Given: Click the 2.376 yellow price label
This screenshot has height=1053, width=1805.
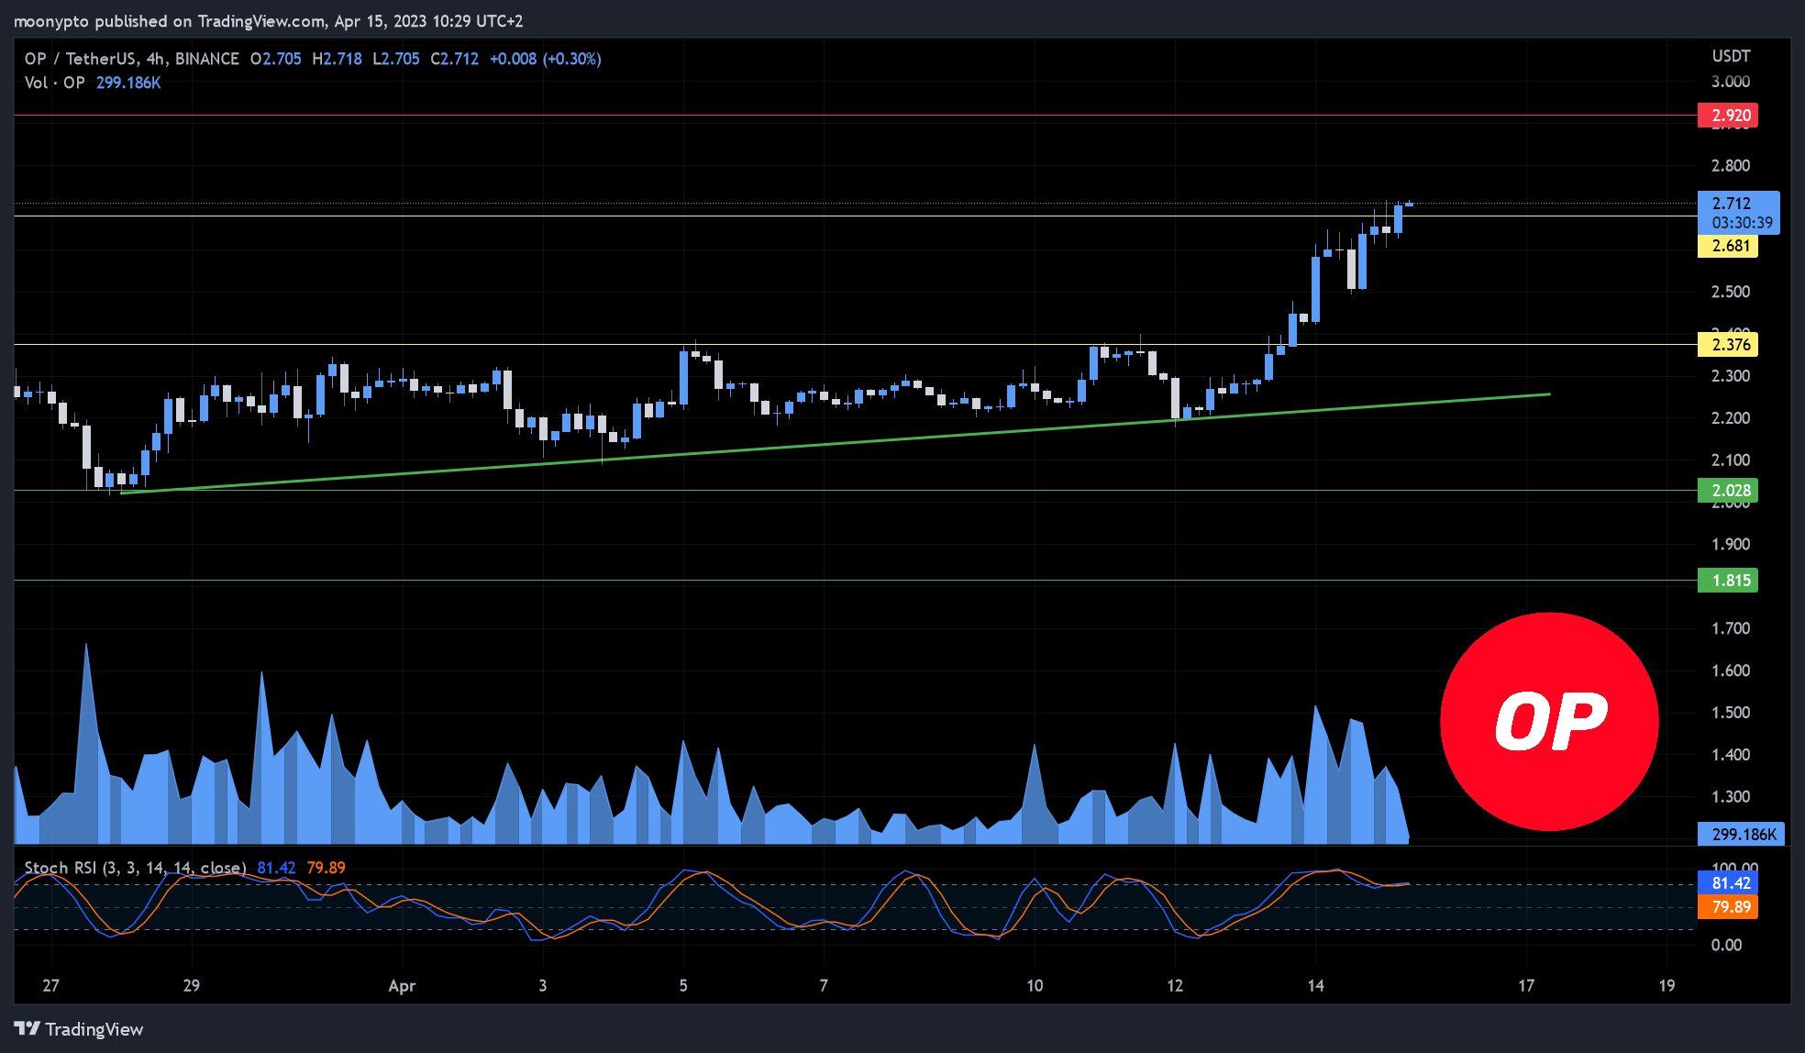Looking at the screenshot, I should pos(1728,345).
